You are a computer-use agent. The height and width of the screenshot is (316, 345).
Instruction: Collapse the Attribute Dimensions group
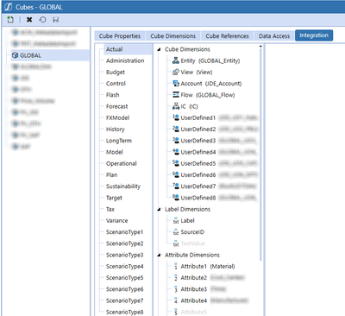pyautogui.click(x=159, y=255)
